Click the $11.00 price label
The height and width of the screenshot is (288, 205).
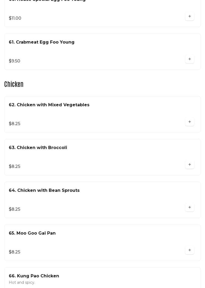(x=15, y=18)
